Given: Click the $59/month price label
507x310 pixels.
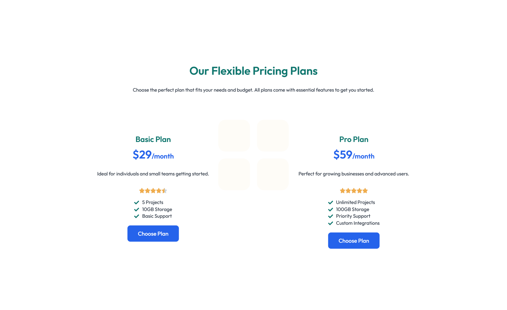Looking at the screenshot, I should pos(354,155).
